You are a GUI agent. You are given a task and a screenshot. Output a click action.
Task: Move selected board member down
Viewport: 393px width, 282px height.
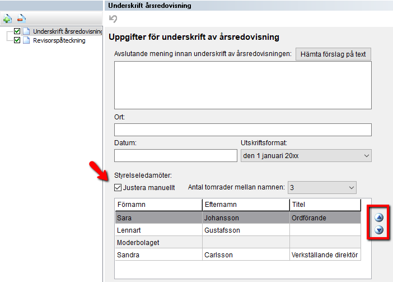tap(379, 230)
